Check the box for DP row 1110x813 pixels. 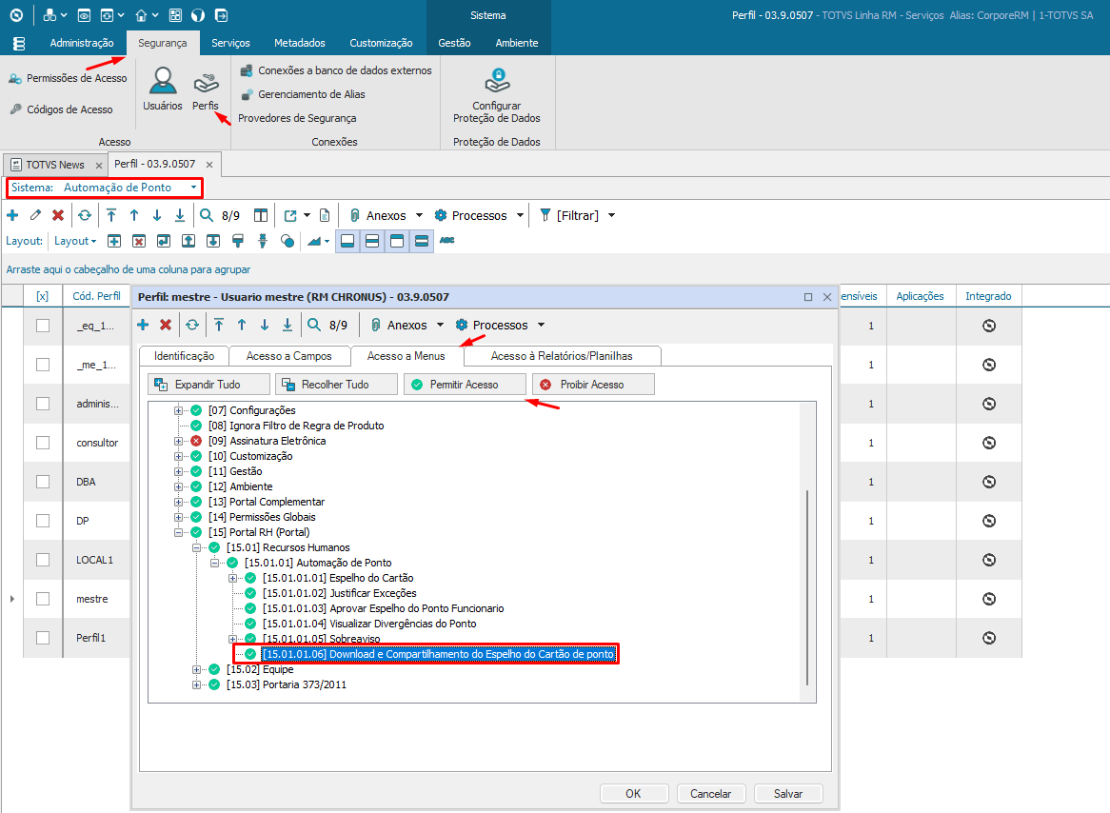[43, 521]
